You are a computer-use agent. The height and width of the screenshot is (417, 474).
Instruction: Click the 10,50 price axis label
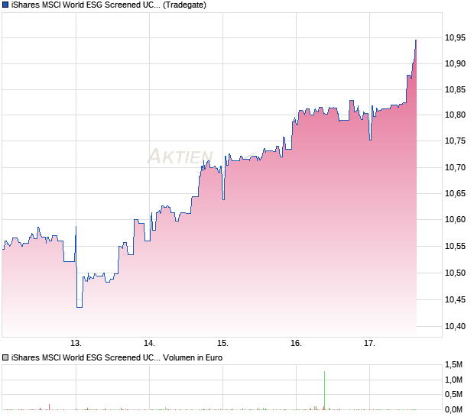455,273
